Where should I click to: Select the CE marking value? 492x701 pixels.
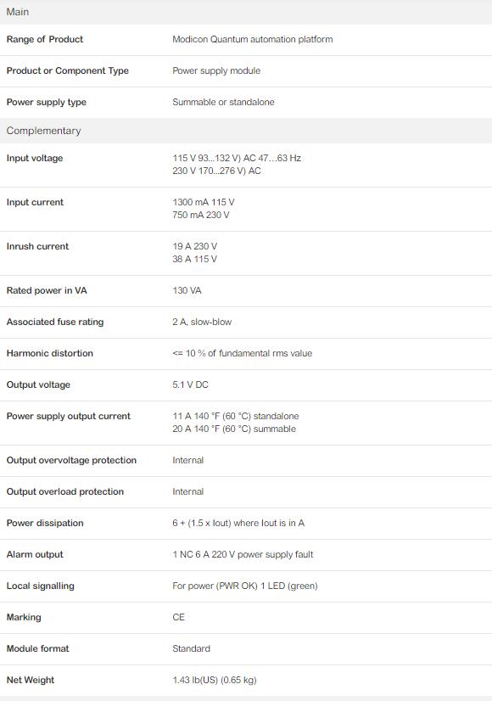178,617
